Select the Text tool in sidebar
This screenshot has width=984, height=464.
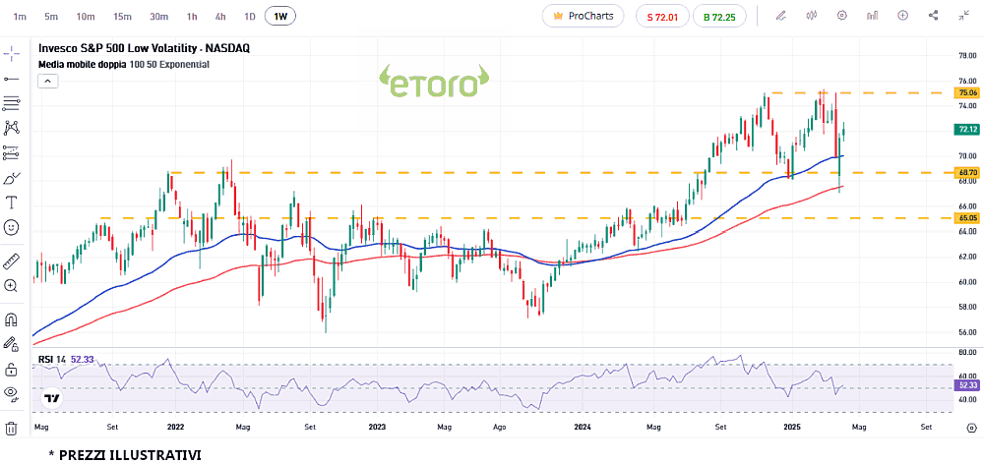[12, 203]
